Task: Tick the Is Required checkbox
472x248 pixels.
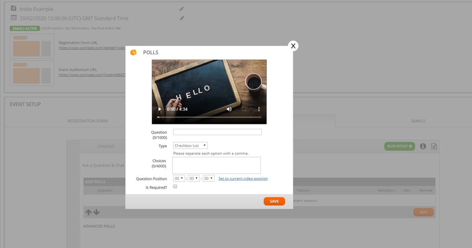Action: tap(175, 187)
